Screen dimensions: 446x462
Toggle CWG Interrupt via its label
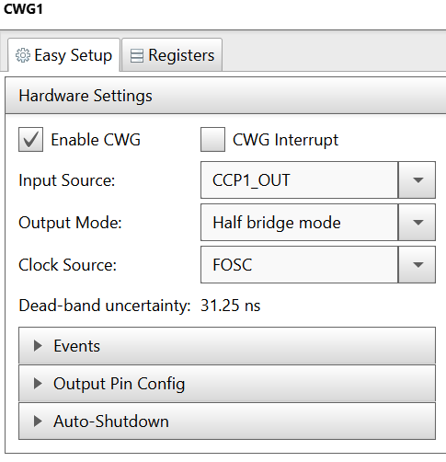(285, 140)
